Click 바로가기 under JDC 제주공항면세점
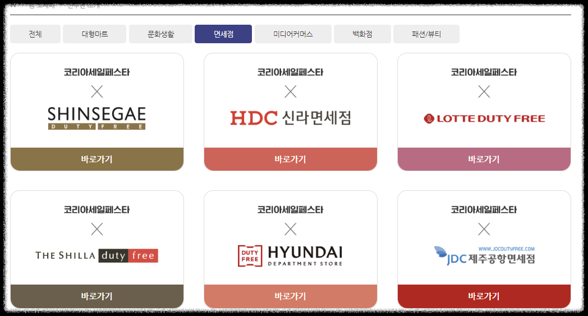588x316 pixels. click(484, 296)
